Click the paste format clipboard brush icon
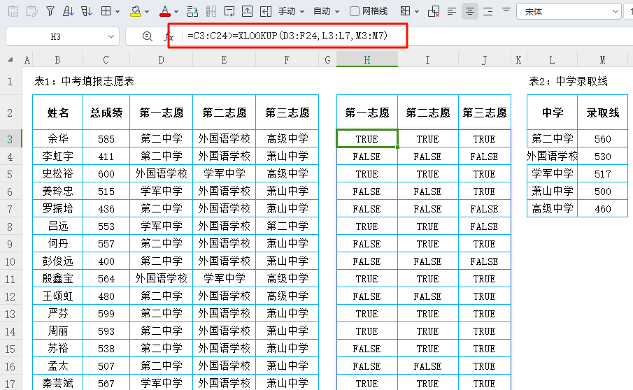 (x=31, y=11)
